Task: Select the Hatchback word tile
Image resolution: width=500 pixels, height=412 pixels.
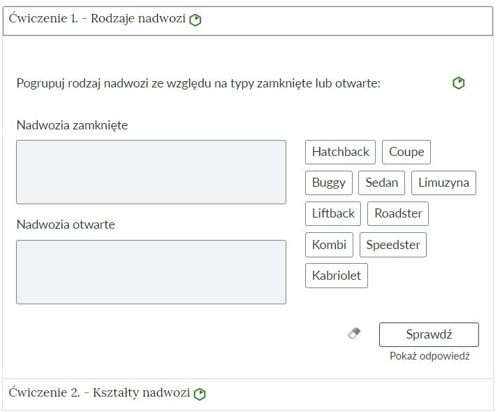Action: [340, 152]
